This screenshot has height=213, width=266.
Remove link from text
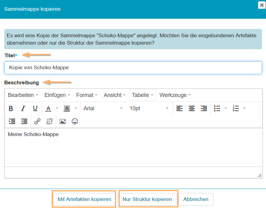click(49, 121)
